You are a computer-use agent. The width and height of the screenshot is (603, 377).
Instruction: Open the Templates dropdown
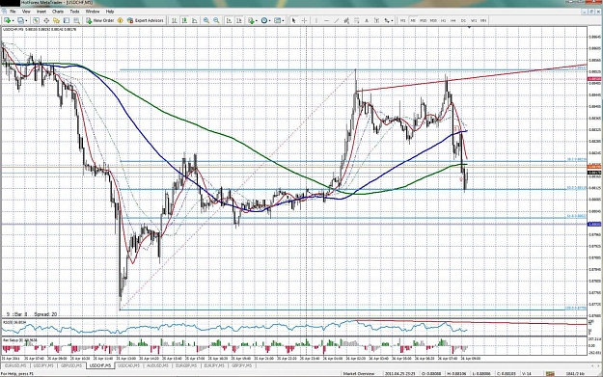279,20
